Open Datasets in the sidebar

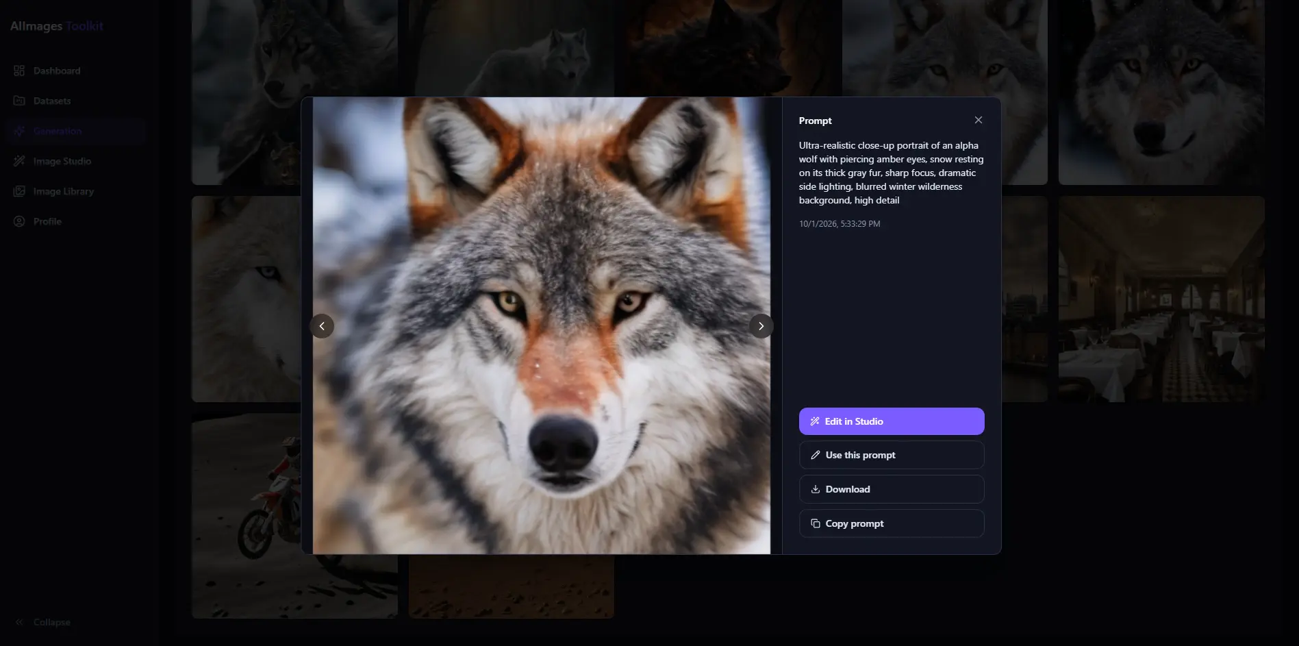(76, 101)
